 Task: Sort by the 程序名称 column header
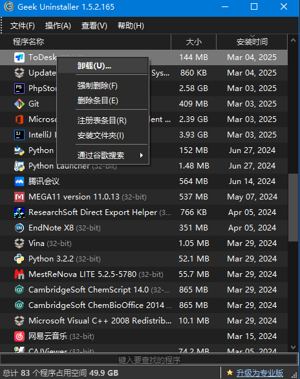(x=85, y=42)
